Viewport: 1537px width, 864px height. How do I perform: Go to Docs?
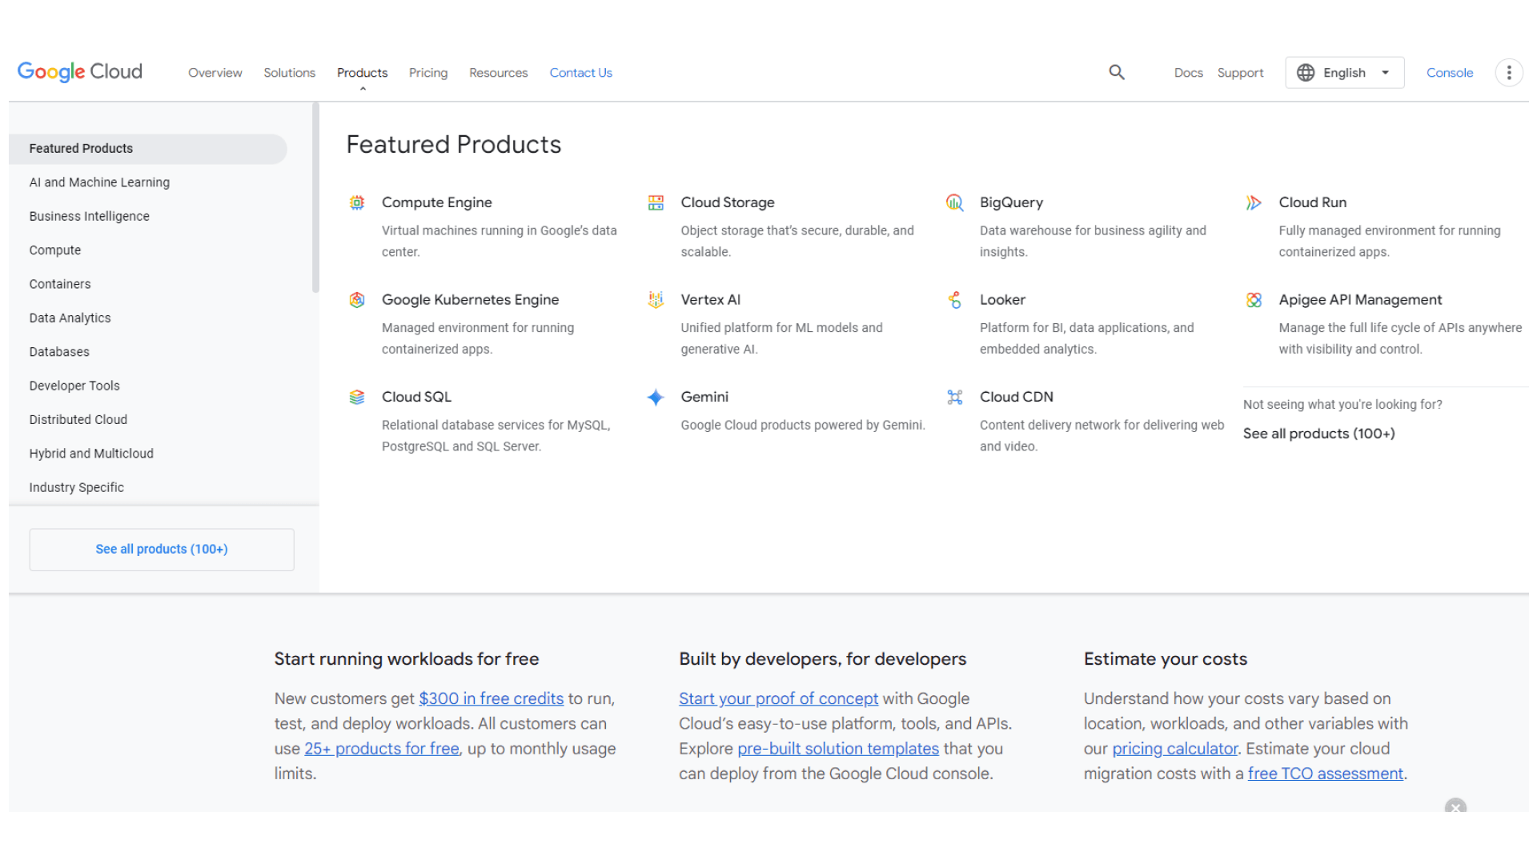(x=1188, y=73)
